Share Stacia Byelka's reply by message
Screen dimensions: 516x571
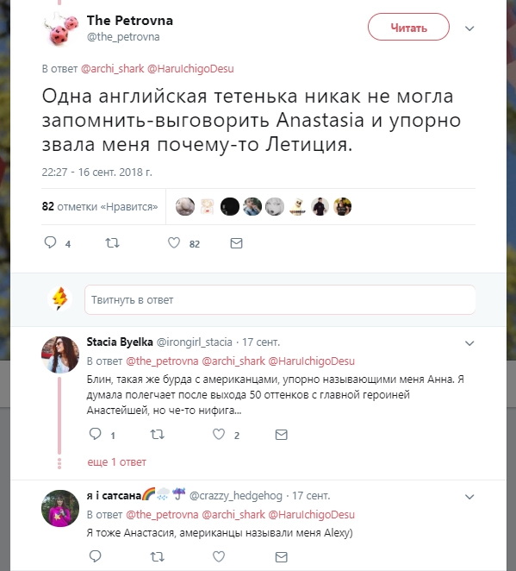click(x=282, y=435)
